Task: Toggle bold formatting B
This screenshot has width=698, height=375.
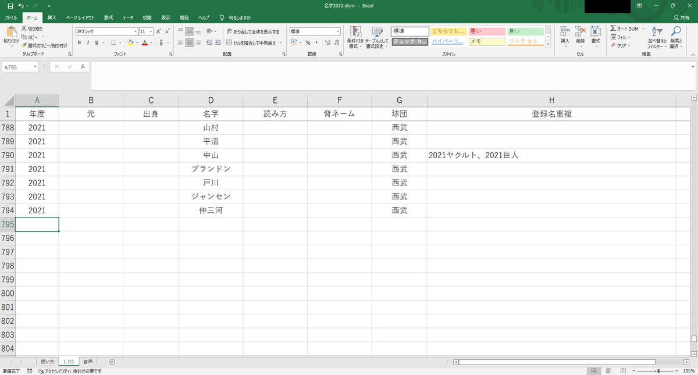Action: coord(80,42)
